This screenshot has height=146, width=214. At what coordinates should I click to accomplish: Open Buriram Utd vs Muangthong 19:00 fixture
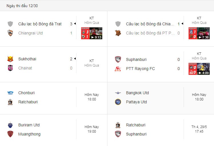[x=54, y=130]
